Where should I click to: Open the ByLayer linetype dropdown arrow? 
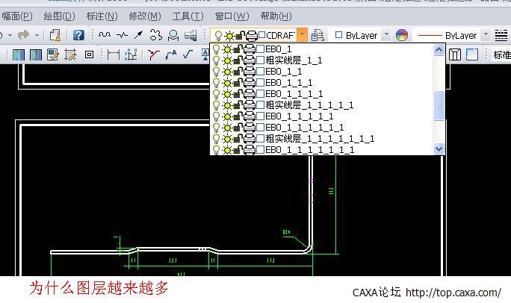point(486,34)
